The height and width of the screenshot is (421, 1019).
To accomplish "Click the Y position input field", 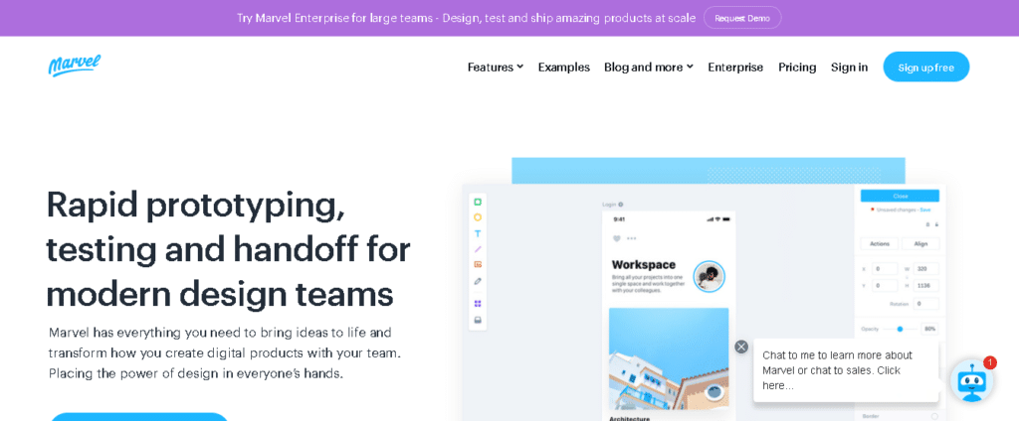I will click(x=885, y=285).
